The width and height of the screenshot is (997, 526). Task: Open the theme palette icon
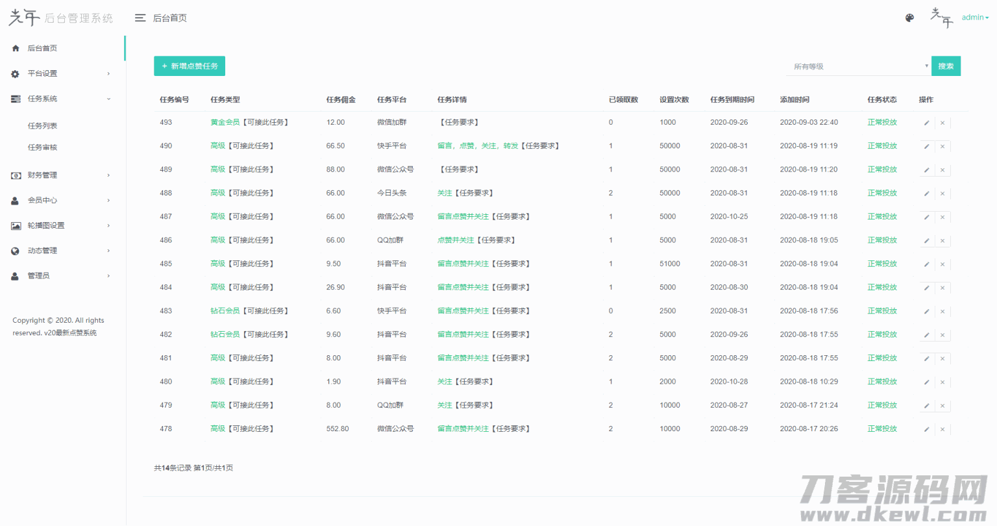[909, 18]
